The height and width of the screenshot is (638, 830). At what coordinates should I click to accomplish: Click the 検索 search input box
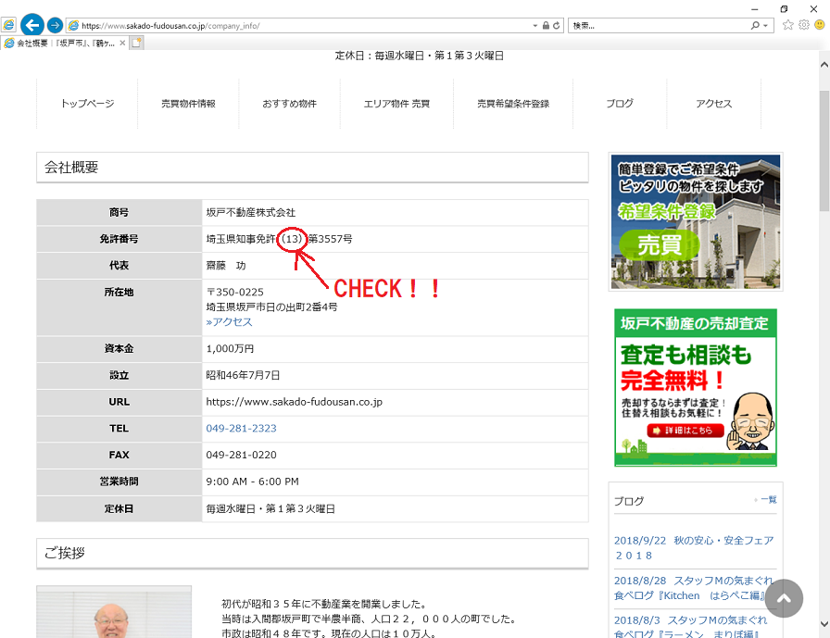659,25
